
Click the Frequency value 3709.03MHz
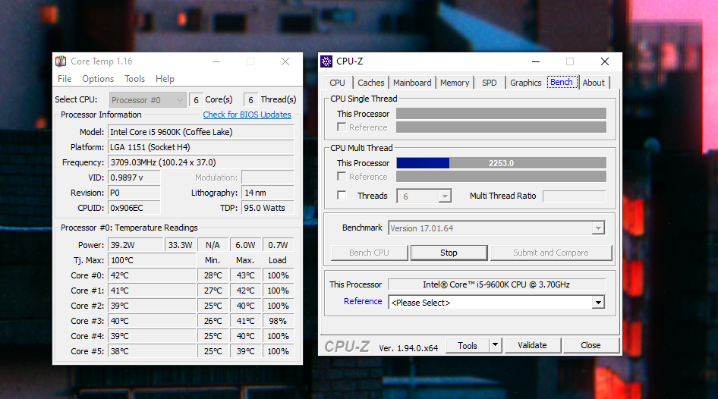[200, 162]
